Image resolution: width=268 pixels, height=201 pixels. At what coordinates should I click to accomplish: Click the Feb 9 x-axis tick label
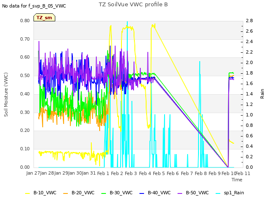214,173
